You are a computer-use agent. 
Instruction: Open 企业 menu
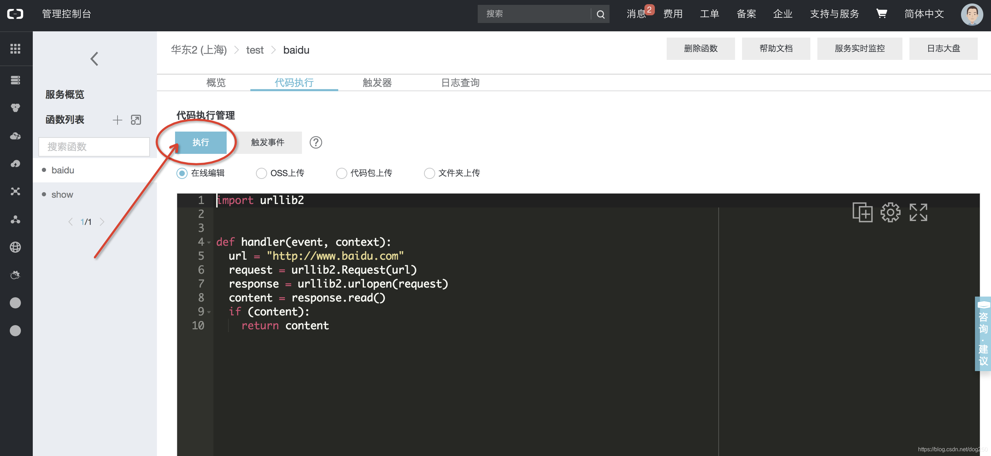point(782,14)
